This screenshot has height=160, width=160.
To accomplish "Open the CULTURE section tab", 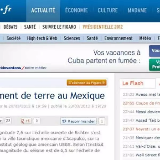I will pos(108,10).
